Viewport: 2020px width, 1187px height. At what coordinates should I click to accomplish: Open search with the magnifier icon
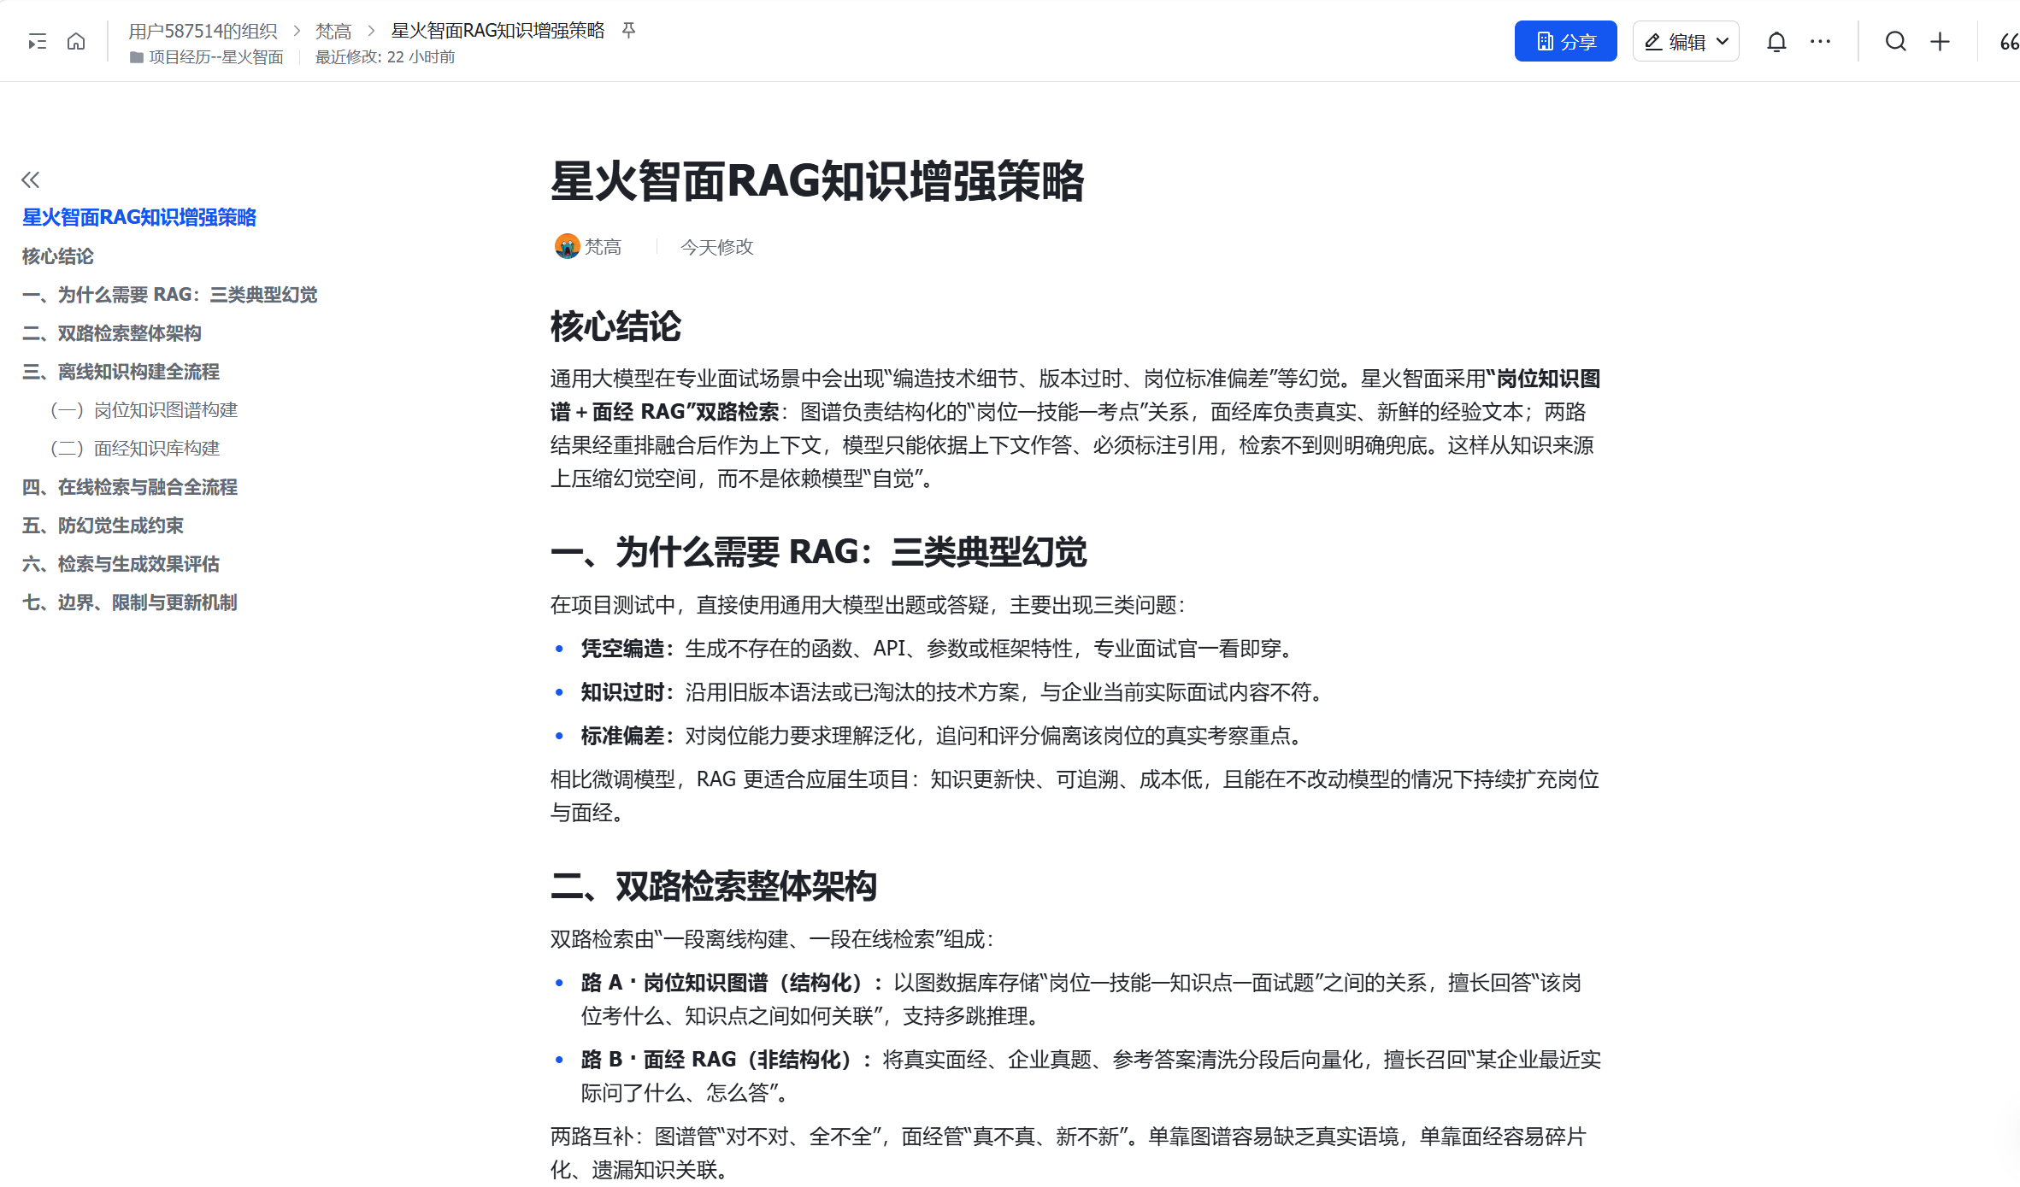[x=1896, y=41]
